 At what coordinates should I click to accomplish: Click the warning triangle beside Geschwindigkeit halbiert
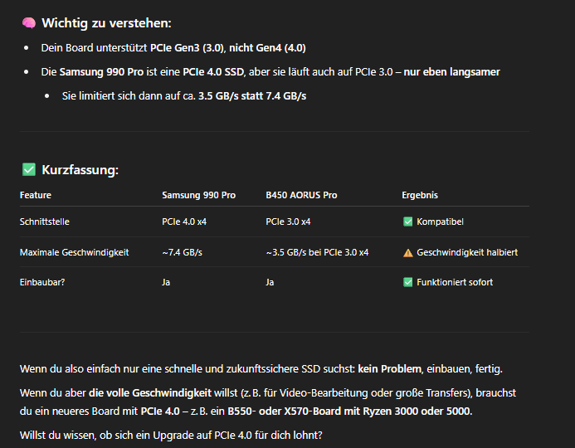407,252
